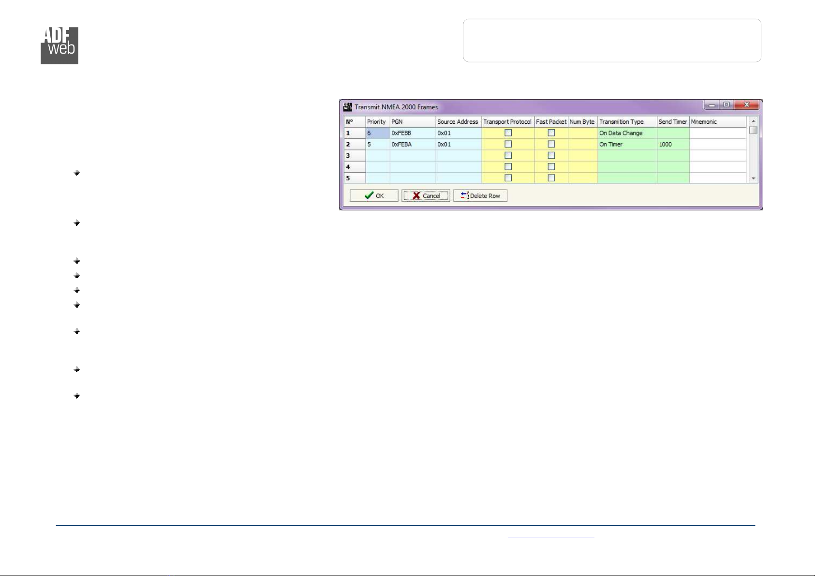Select Priority cell with value 5
Screen dimensions: 815x576
378,144
